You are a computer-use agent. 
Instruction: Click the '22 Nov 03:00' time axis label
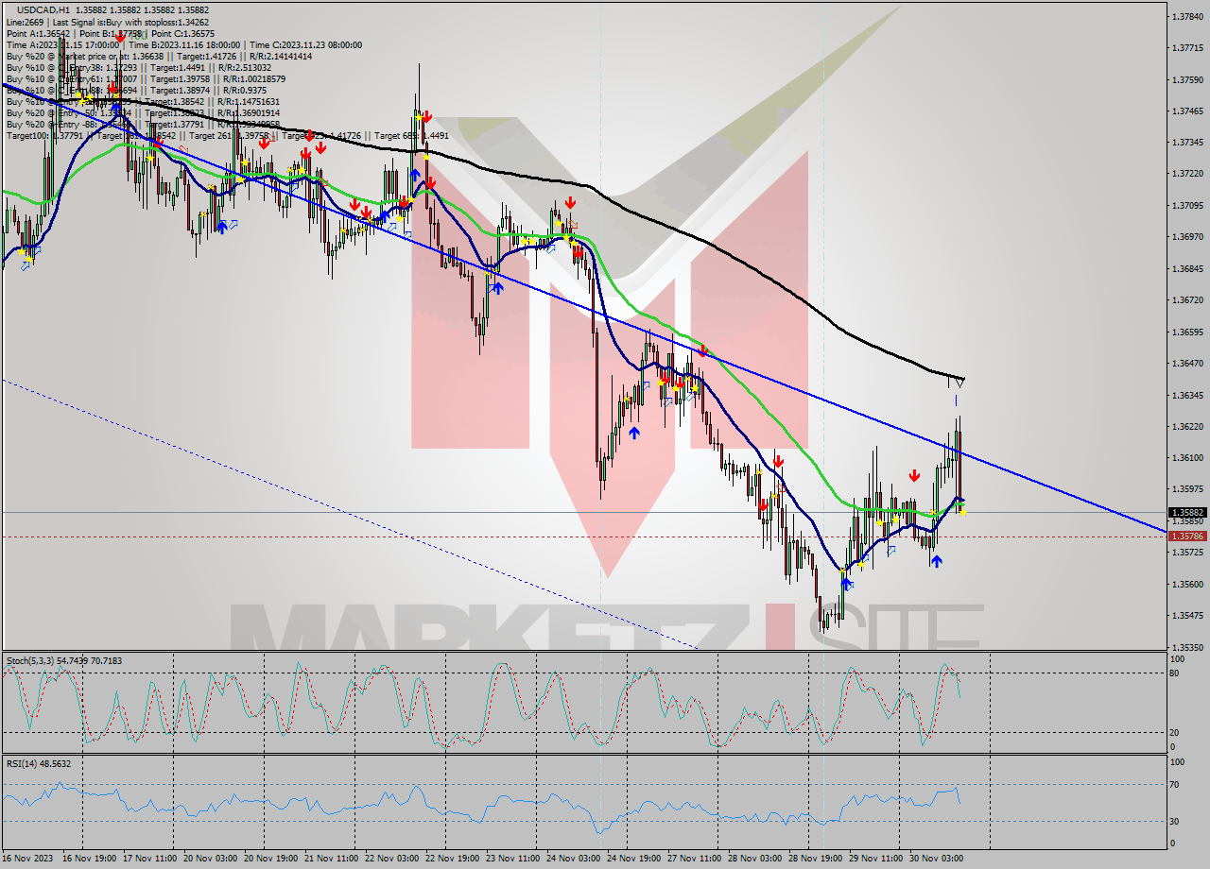click(x=390, y=859)
